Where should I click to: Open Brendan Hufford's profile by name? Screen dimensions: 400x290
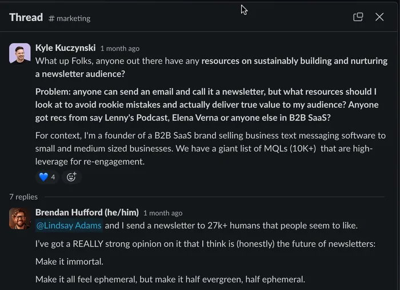click(87, 212)
